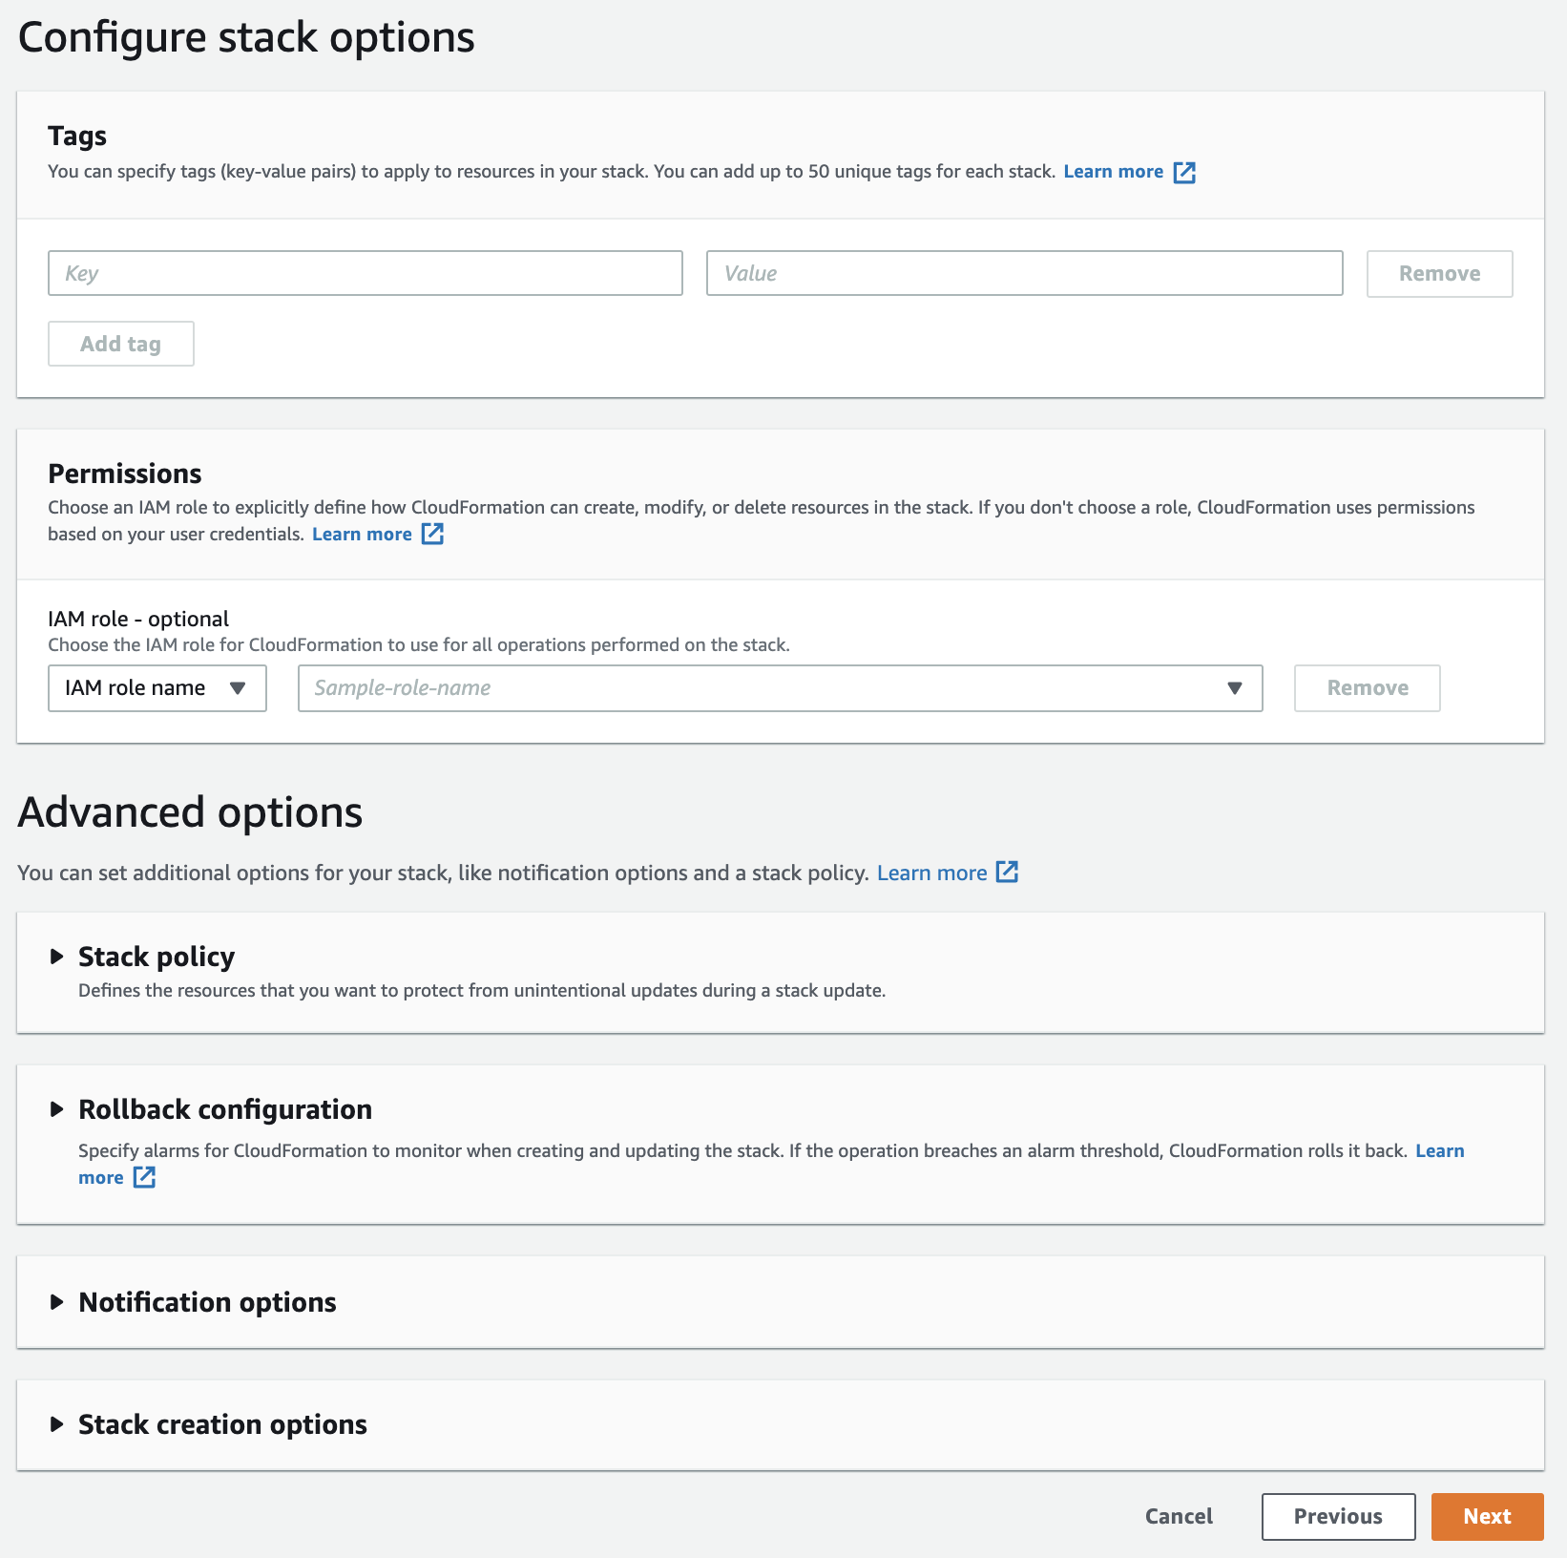1567x1558 pixels.
Task: Open the IAM role name type dropdown
Action: pos(157,688)
